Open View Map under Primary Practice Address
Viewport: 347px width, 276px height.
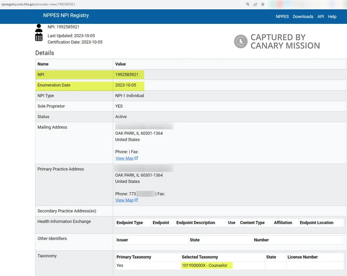coord(124,200)
